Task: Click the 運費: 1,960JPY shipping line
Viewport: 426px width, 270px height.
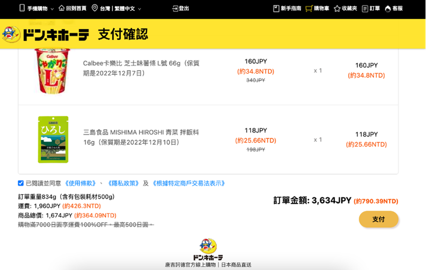Action: click(60, 206)
